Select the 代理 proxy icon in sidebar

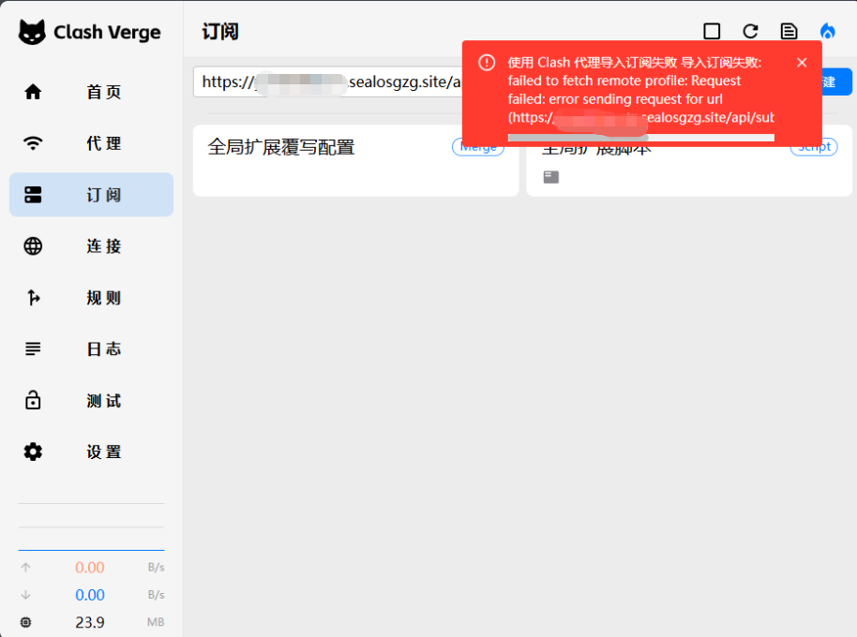click(32, 143)
